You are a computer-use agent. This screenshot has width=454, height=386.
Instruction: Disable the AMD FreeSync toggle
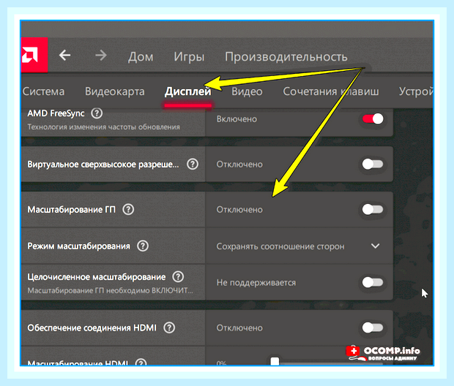point(373,119)
